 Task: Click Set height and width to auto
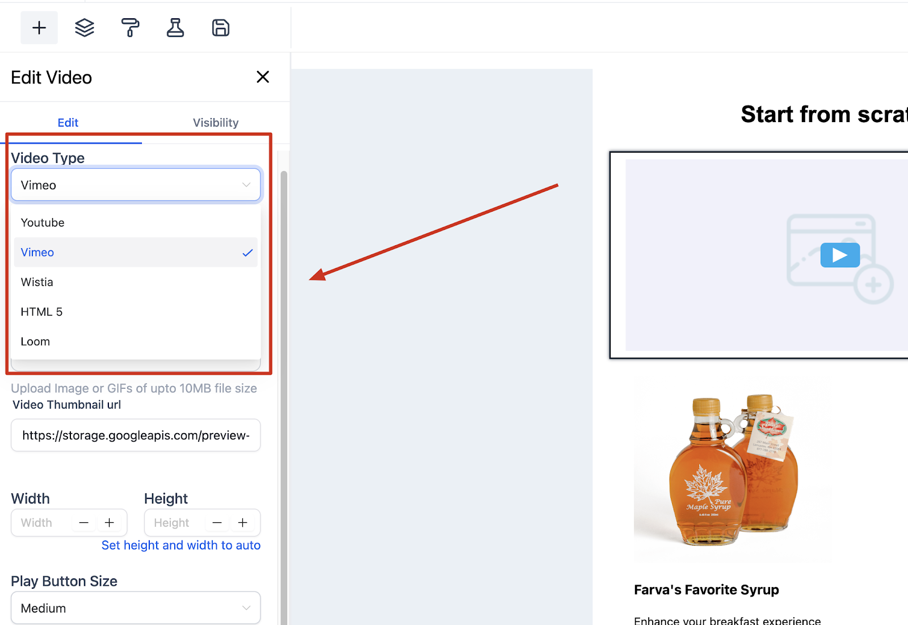pos(181,545)
